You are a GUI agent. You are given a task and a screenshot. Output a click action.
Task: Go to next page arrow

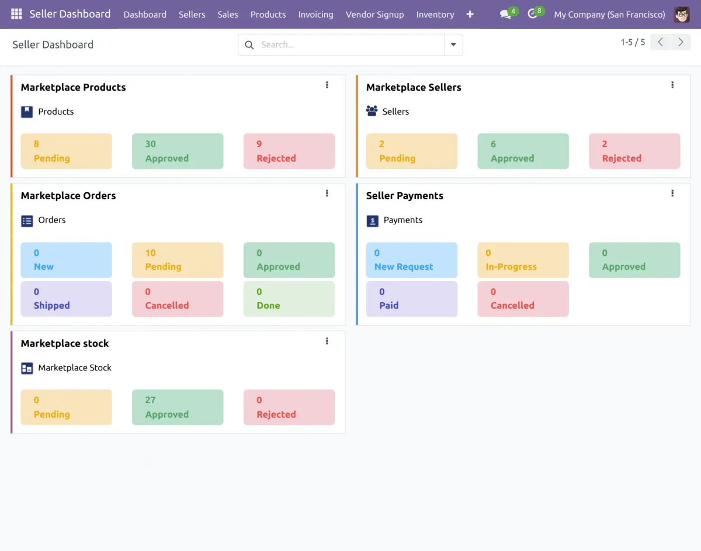pos(681,42)
